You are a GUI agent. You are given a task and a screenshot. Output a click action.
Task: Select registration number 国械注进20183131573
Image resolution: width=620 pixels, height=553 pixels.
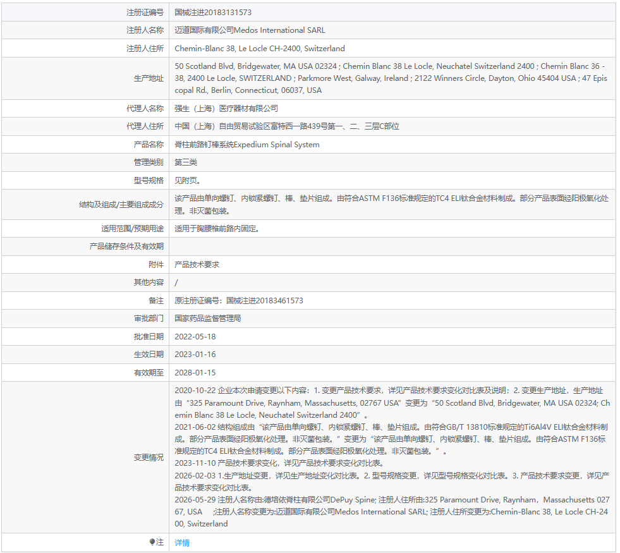pos(213,12)
